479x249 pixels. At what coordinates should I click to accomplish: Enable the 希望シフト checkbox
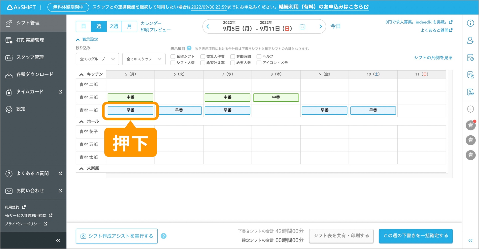coord(173,56)
